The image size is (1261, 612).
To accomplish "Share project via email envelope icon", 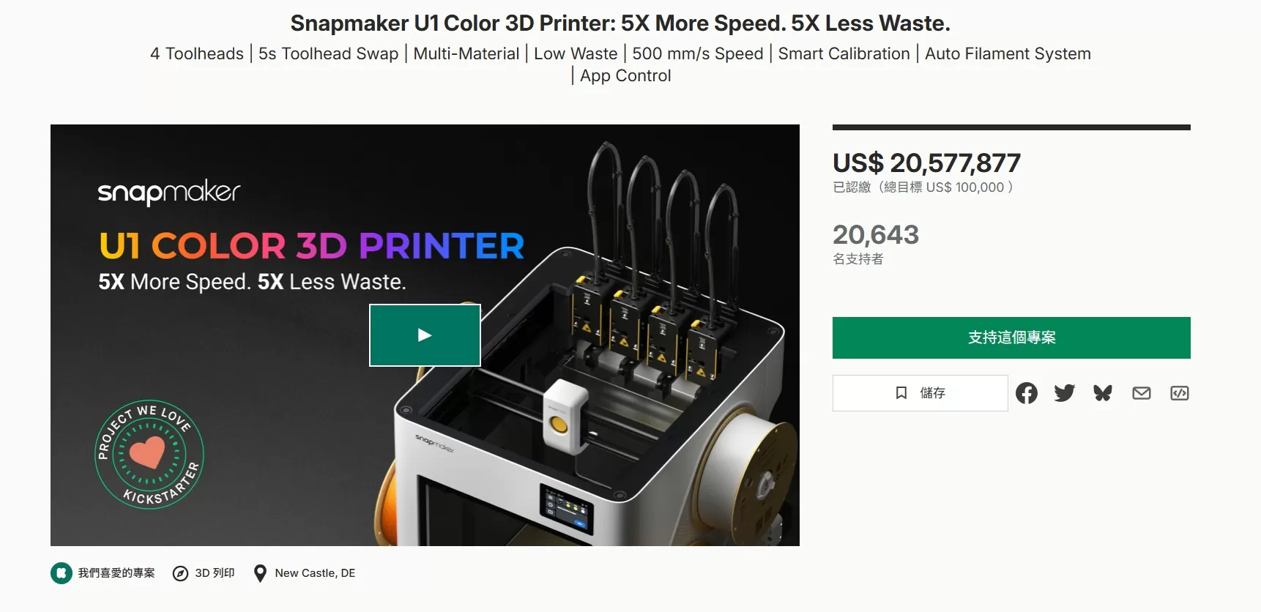I will [x=1142, y=393].
